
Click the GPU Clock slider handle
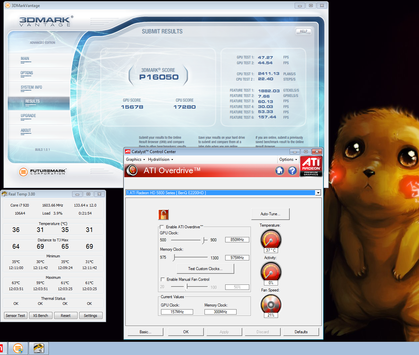203,240
